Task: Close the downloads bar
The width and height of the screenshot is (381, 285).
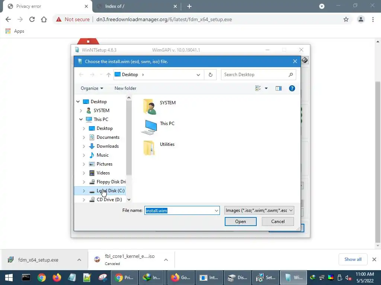Action: point(374,259)
